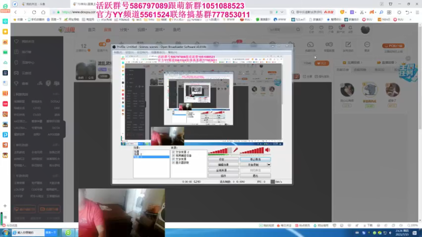Open the OBS '帮助(H)' menu
The image size is (422, 237).
pyautogui.click(x=172, y=52)
